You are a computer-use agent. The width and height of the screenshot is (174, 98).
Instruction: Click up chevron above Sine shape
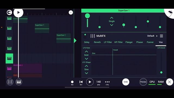point(86,66)
